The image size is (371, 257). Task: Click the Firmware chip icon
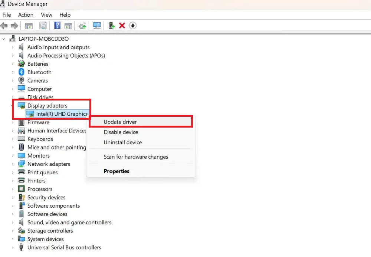[x=21, y=122]
